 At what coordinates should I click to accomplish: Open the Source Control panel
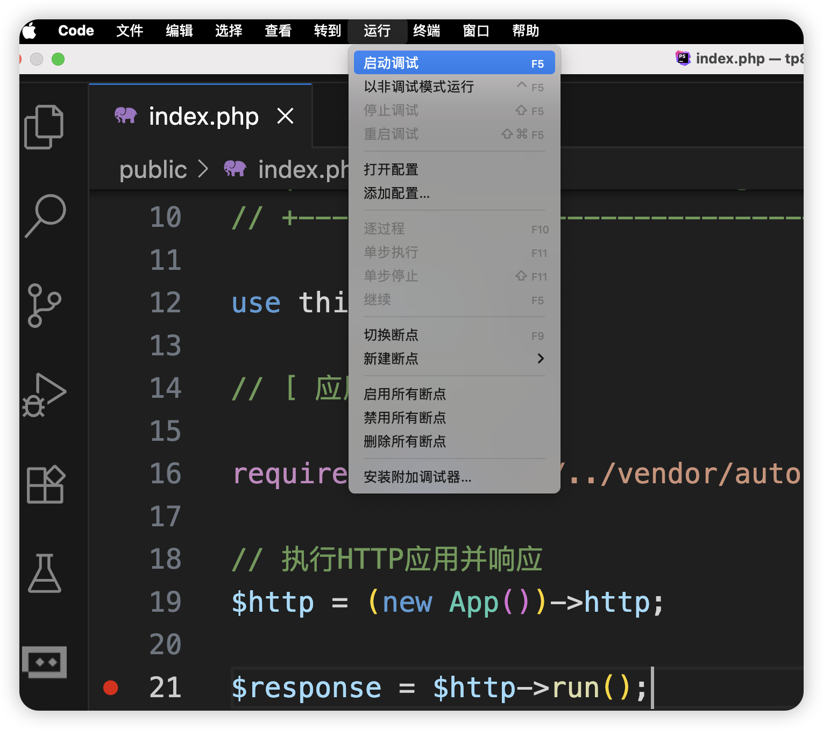[44, 305]
